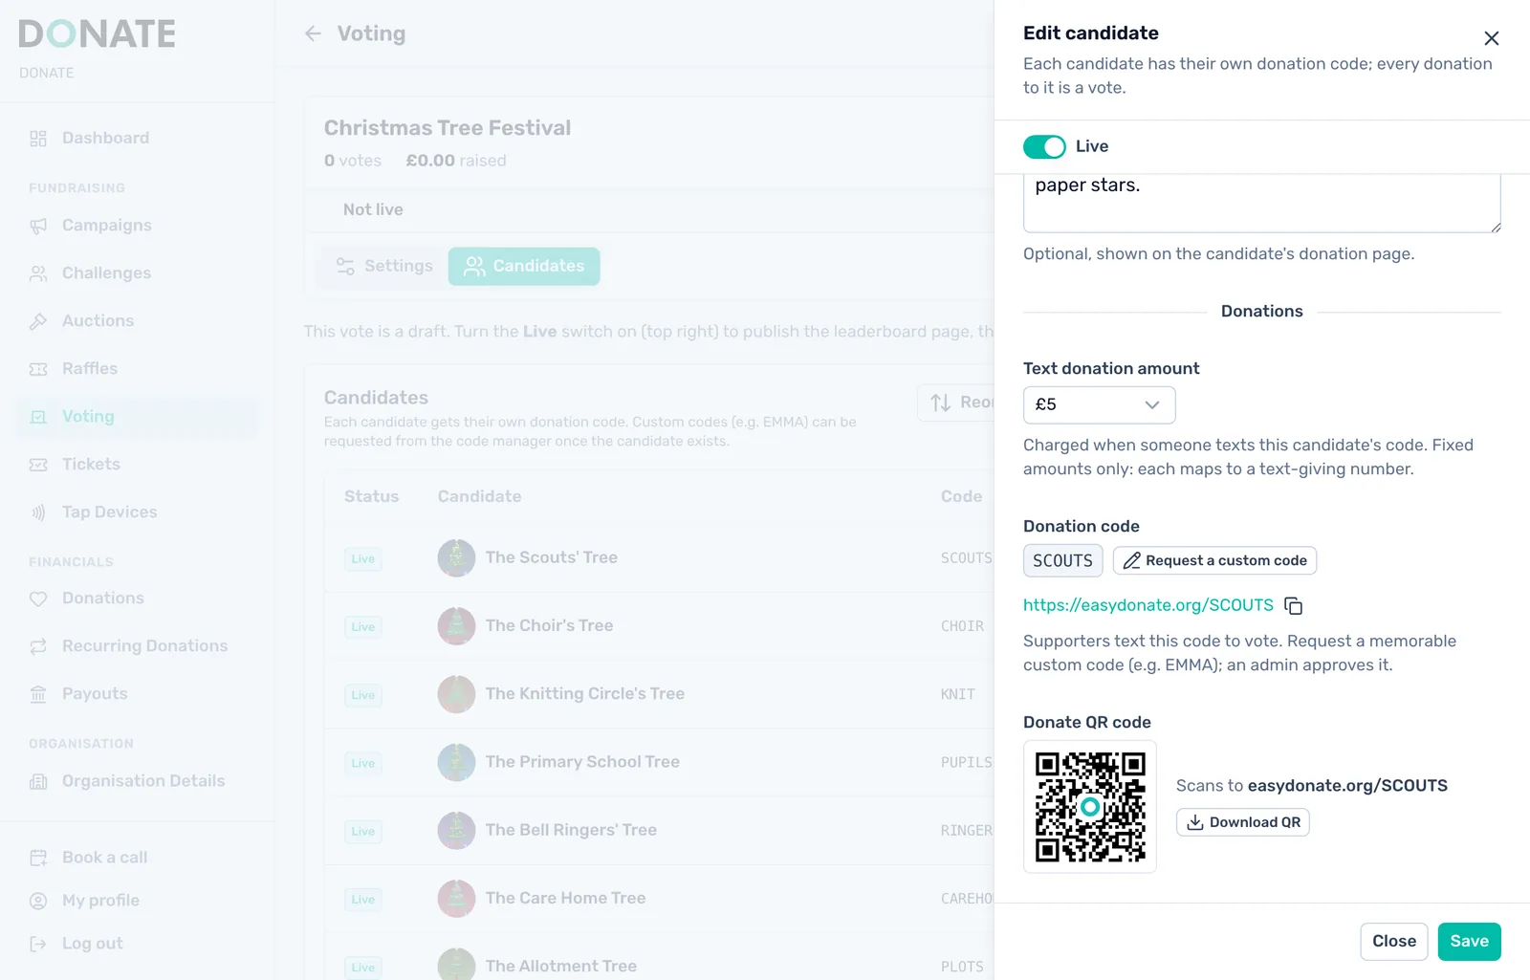Select The Primary School Tree row
This screenshot has width=1530, height=980.
pyautogui.click(x=659, y=762)
